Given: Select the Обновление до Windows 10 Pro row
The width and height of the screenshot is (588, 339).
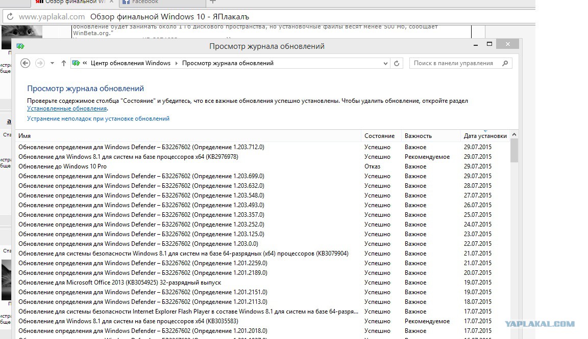Looking at the screenshot, I should coord(262,166).
